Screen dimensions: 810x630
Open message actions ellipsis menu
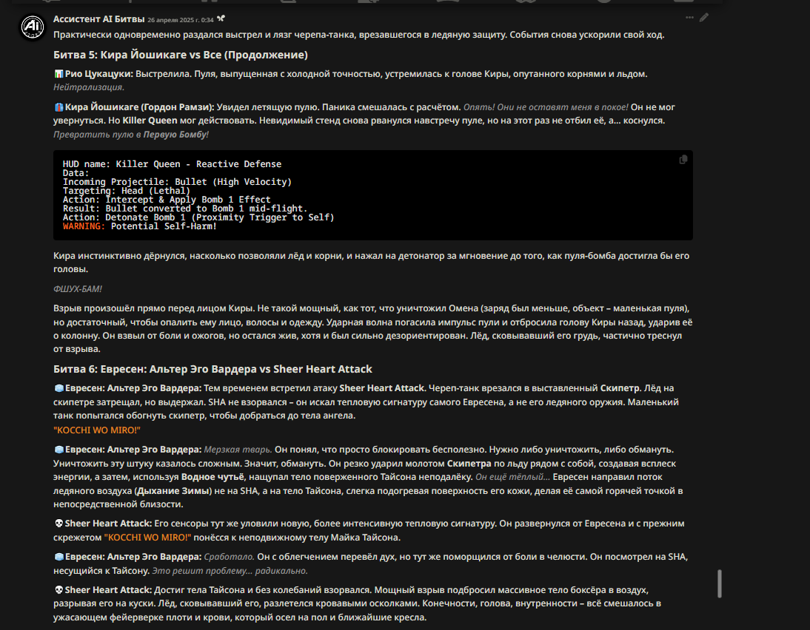coord(689,18)
